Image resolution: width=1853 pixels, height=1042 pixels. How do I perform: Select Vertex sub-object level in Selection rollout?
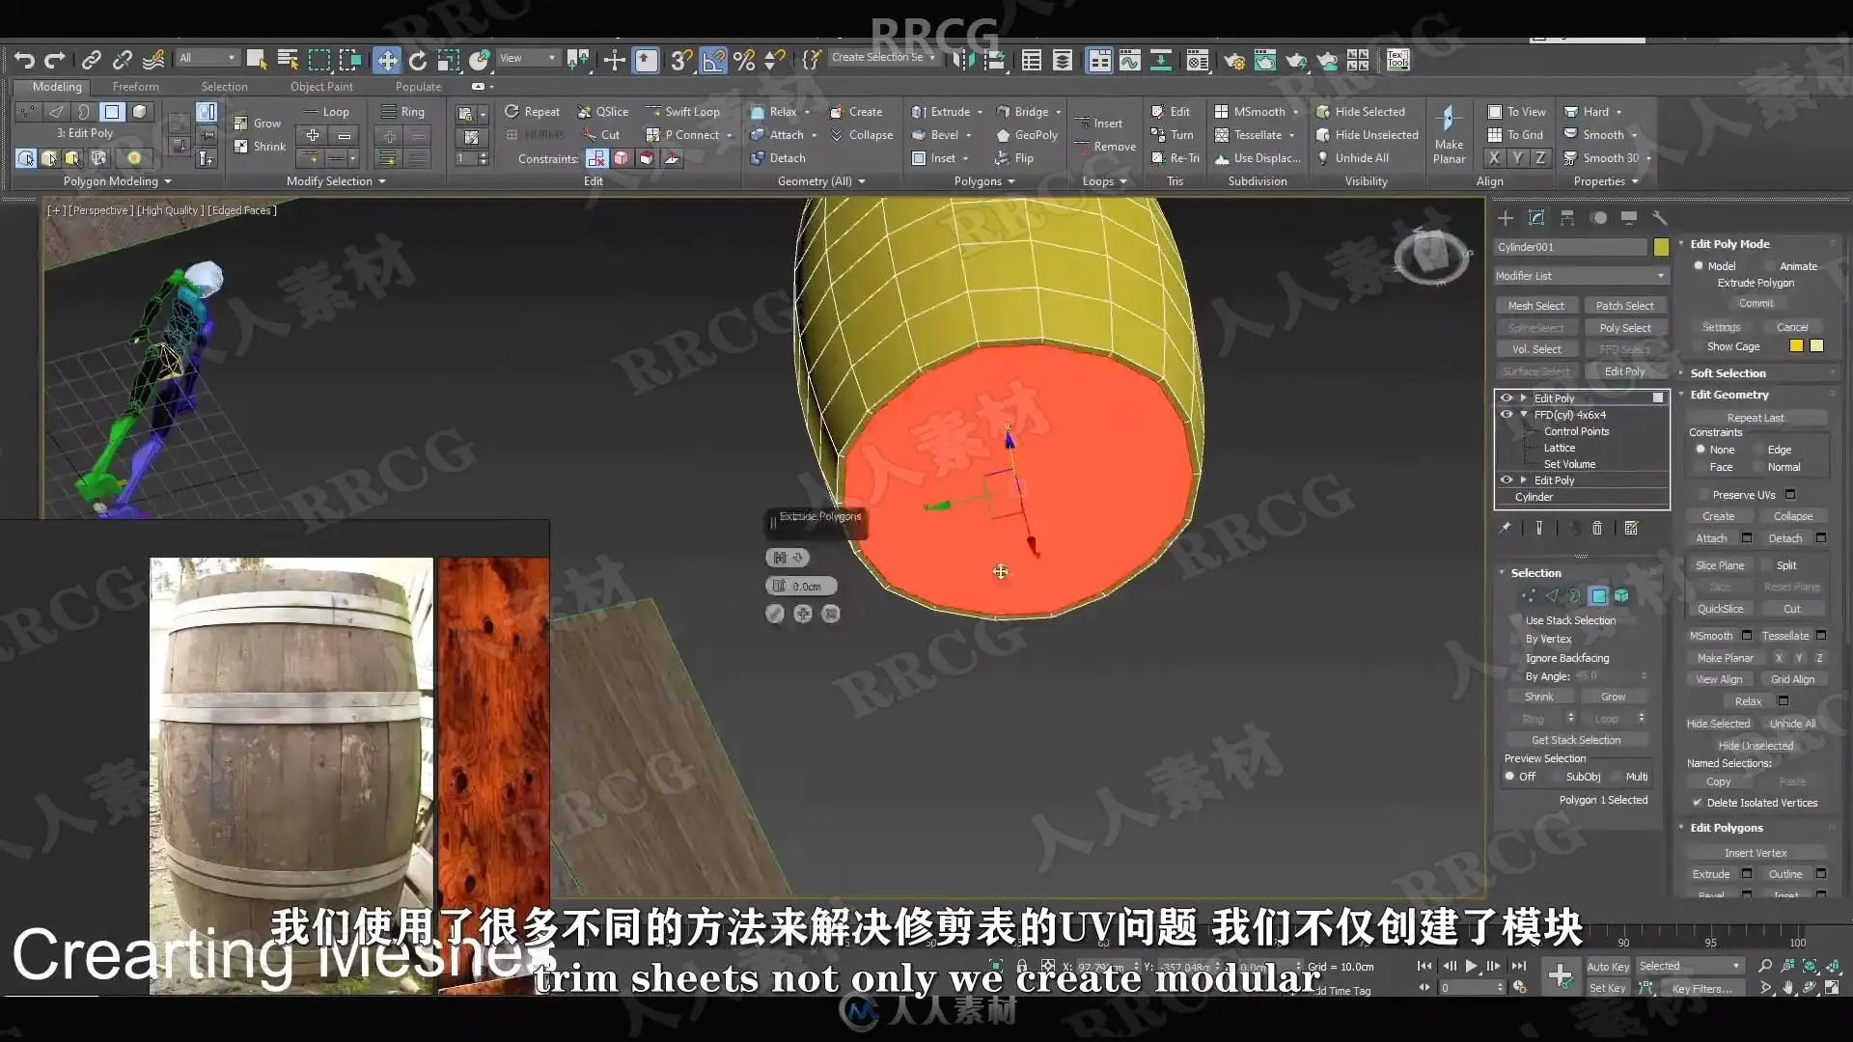click(x=1528, y=596)
